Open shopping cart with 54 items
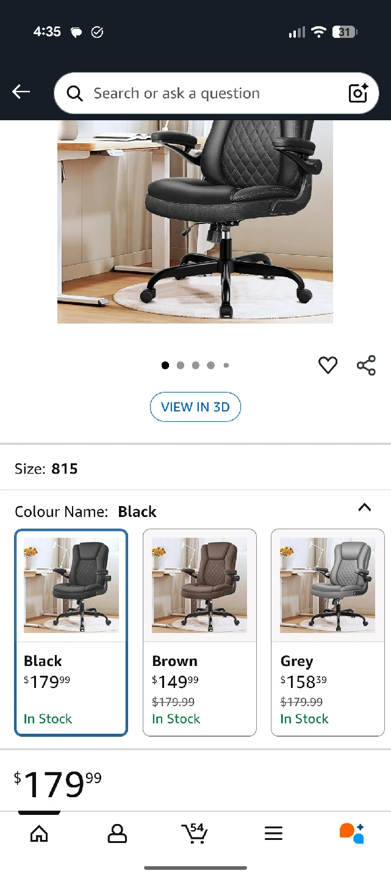 point(195,833)
